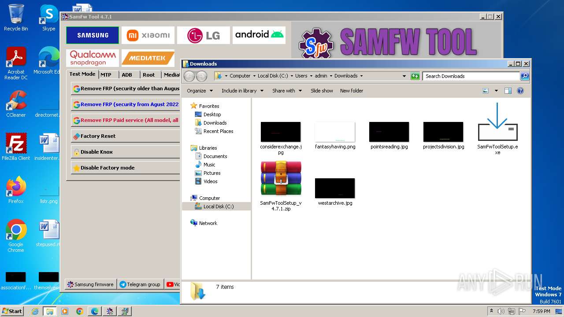Open FileZilla Client desktop icon
The width and height of the screenshot is (564, 317).
16,147
